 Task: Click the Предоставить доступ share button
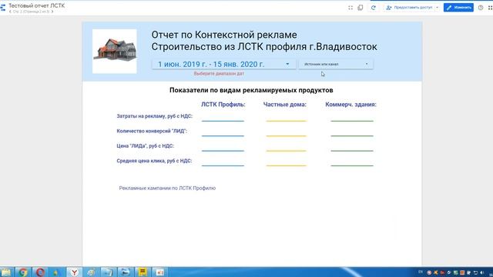[x=409, y=8]
